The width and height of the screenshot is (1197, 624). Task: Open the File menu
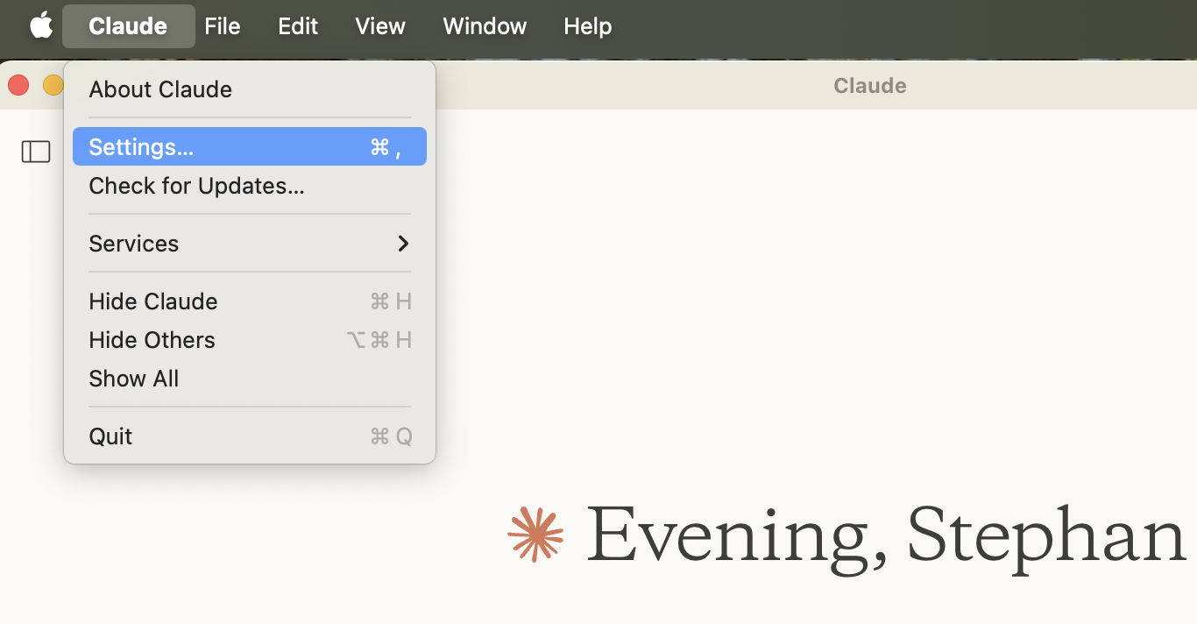[223, 26]
